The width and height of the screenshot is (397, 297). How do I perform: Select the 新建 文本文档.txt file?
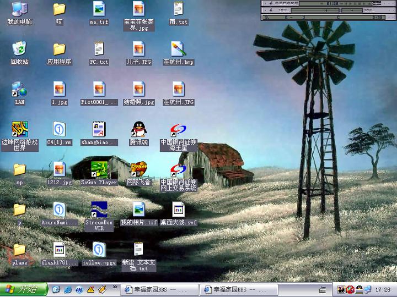(139, 257)
